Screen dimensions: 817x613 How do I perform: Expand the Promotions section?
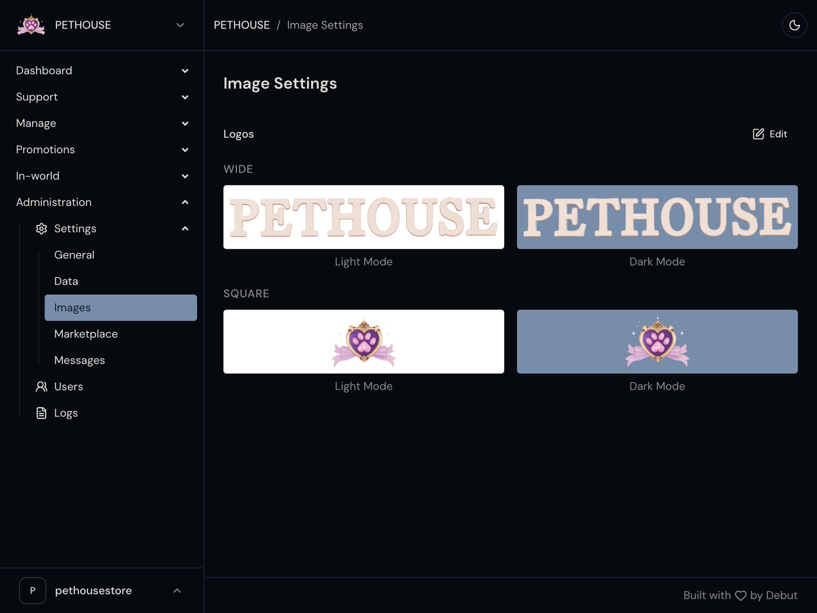click(x=185, y=150)
